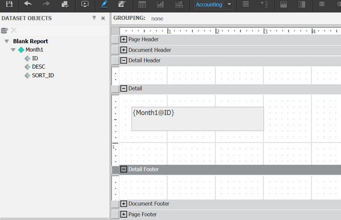Click the Page Footer label

pos(143,214)
